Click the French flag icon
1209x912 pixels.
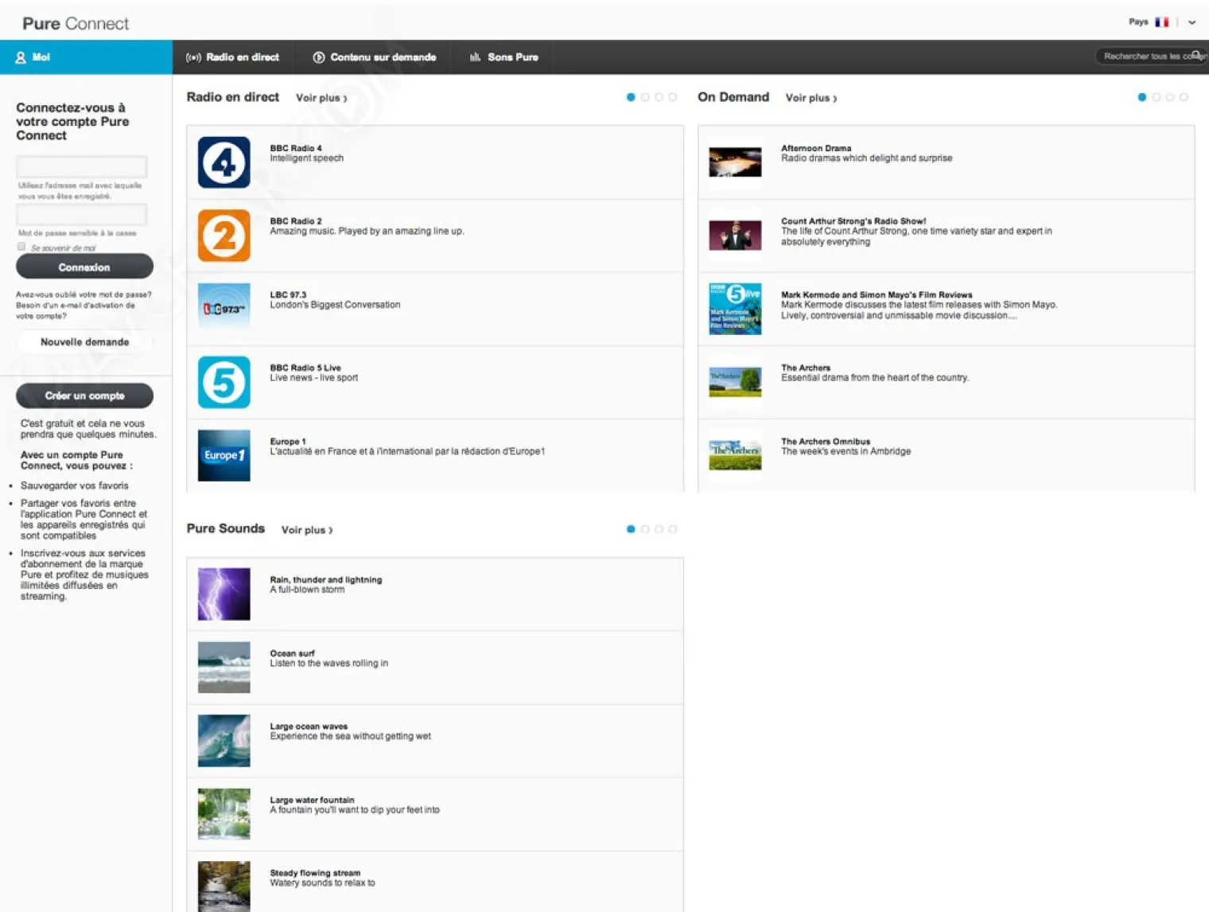coord(1162,22)
